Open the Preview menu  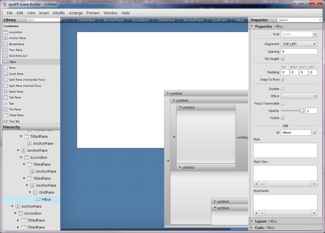[x=93, y=13]
